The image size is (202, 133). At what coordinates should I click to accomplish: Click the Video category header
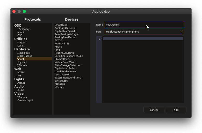point(19,93)
